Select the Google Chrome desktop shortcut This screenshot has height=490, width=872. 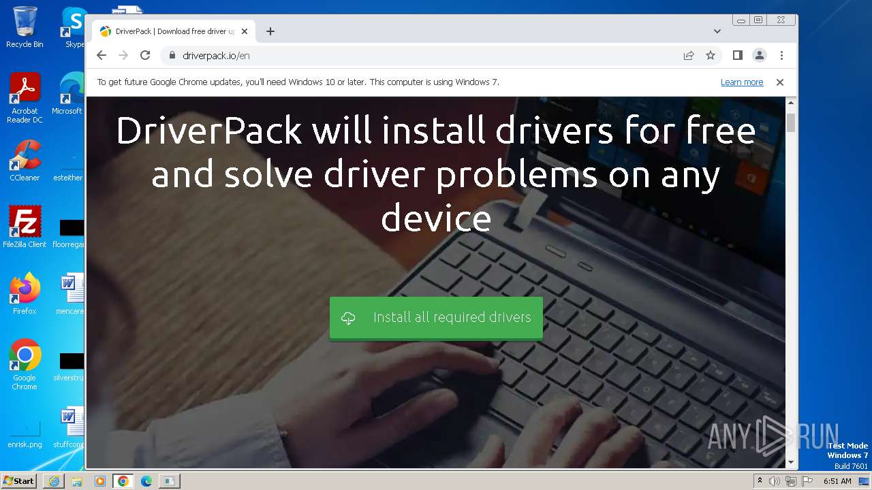25,365
